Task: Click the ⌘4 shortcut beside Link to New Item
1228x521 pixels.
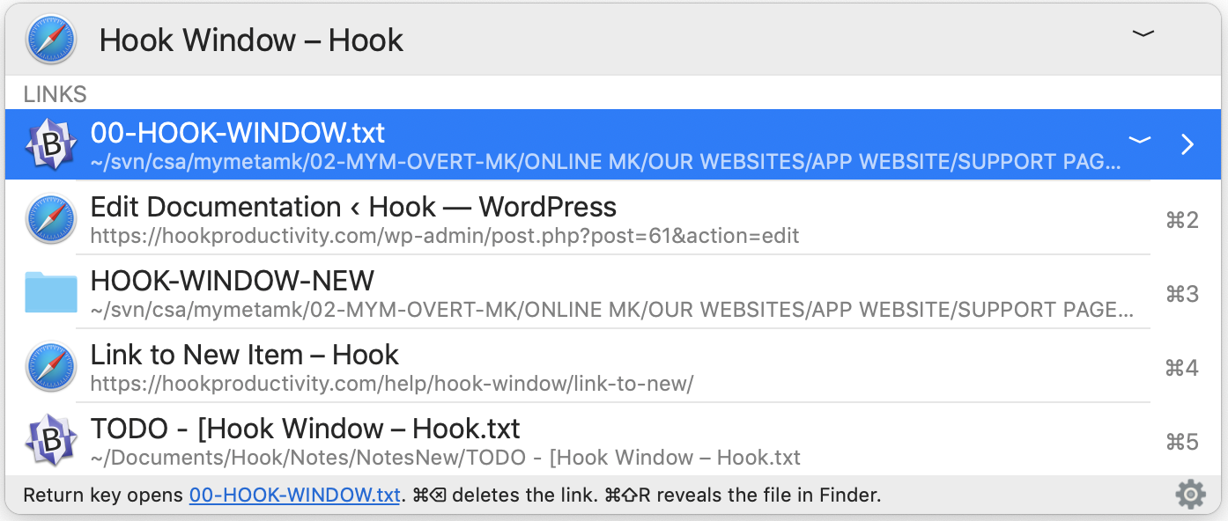Action: (1181, 367)
